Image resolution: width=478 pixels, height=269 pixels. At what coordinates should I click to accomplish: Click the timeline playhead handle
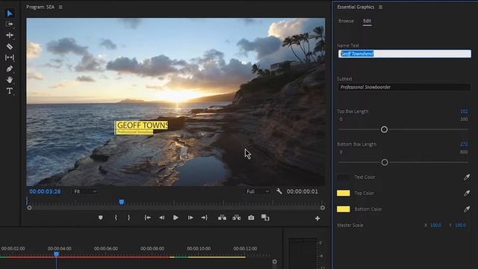[57, 254]
